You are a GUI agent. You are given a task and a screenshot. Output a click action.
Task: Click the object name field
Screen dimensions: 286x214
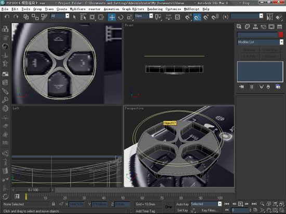257,34
